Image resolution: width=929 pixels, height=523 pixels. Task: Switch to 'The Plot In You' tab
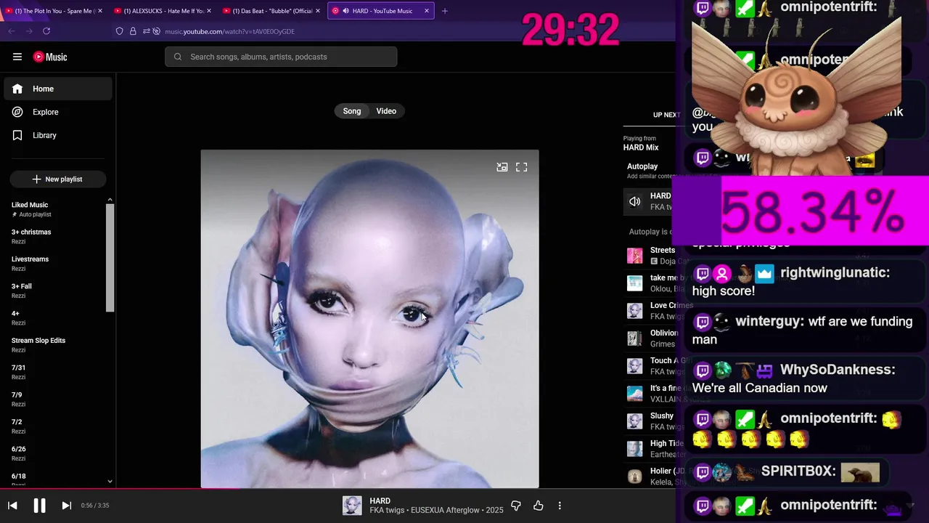click(x=54, y=11)
